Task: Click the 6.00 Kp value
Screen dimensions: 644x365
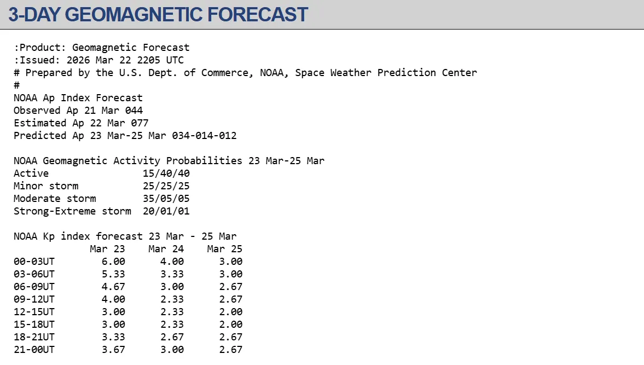Action: click(113, 262)
